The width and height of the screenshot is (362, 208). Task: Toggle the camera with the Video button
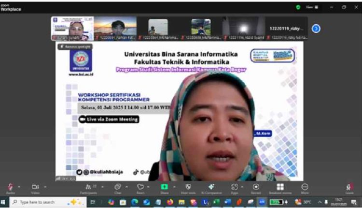coord(35,189)
